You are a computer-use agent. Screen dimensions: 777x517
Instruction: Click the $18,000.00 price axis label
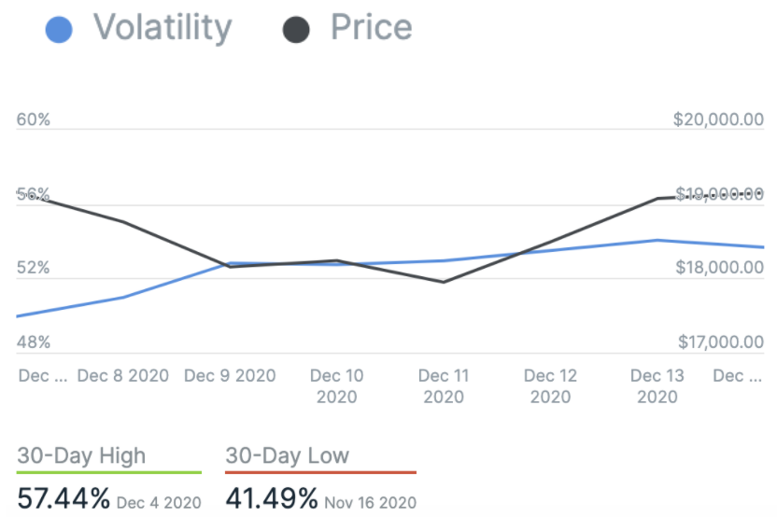tap(717, 268)
